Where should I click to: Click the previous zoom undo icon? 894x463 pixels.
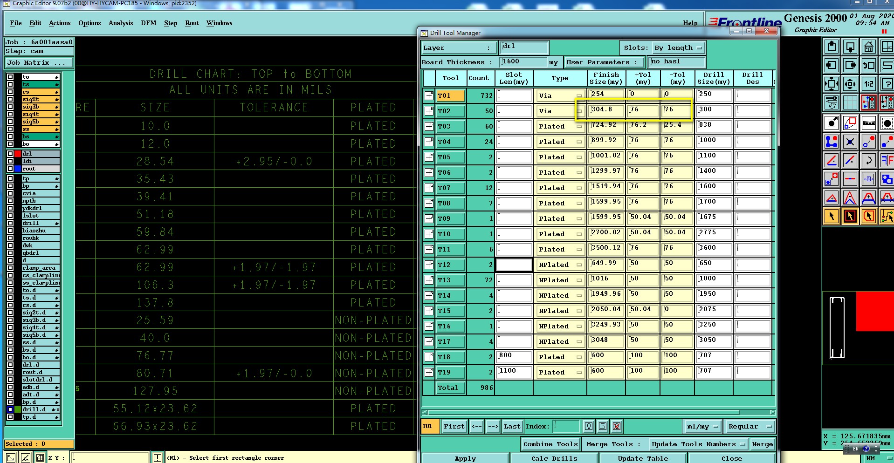pos(868,66)
